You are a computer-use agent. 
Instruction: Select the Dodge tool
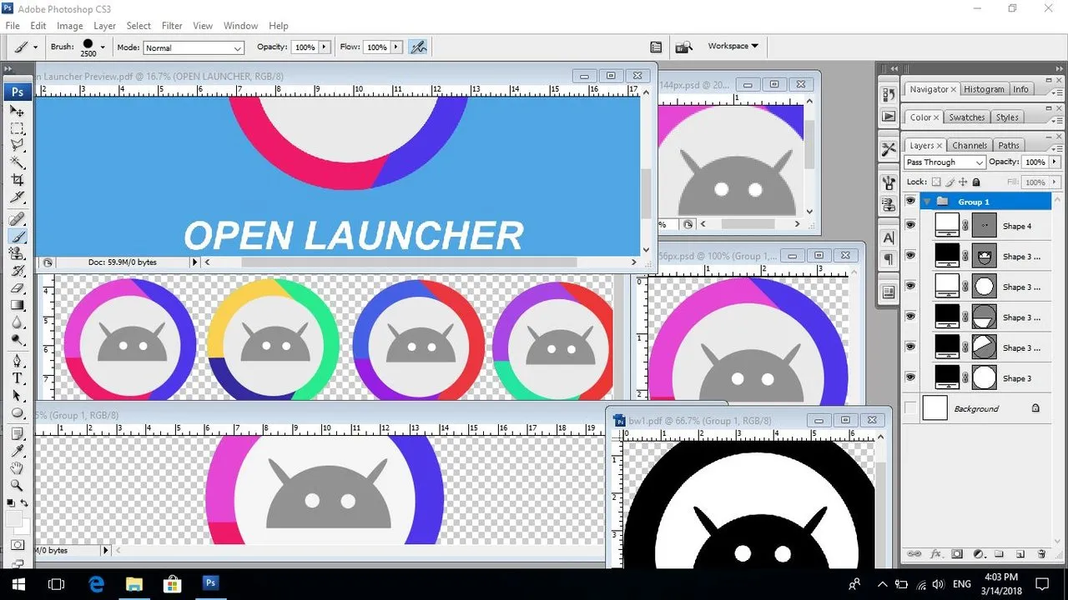pos(17,339)
